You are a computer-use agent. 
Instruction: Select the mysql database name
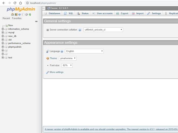(11, 33)
